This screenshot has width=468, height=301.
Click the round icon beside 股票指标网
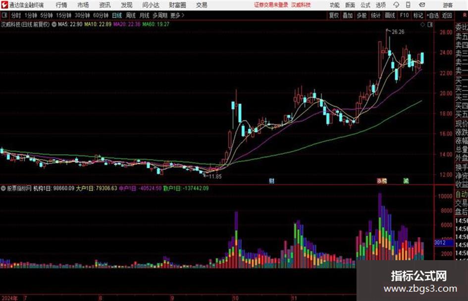click(3, 188)
